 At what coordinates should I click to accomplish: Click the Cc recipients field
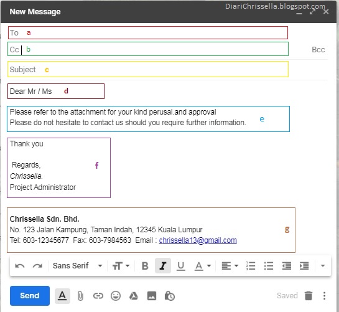pyautogui.click(x=148, y=49)
